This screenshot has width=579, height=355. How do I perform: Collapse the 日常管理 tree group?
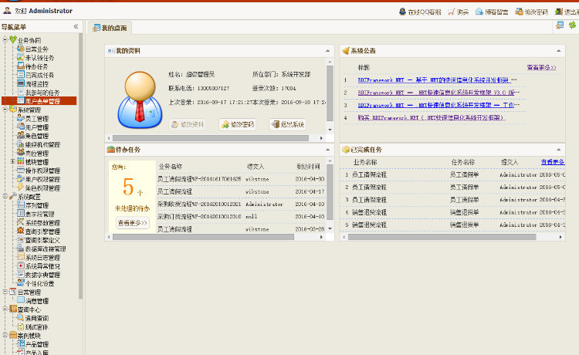[x=5, y=292]
